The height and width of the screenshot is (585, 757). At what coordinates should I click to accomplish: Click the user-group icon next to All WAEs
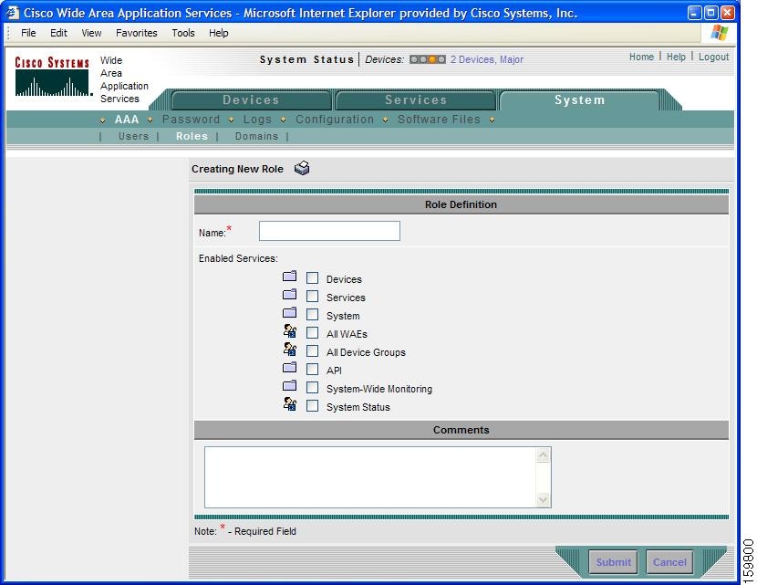(290, 331)
